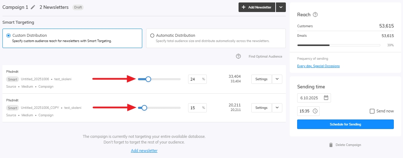Open the Settings dropdown for Untitled_20251006 newsletter
Viewport: 403px width, 158px height.
coord(277,79)
